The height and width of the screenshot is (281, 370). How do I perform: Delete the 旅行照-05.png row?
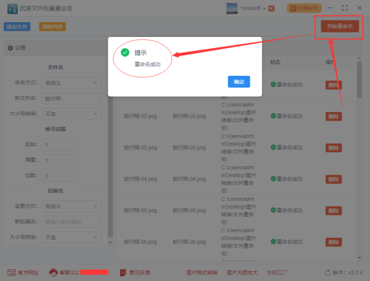click(334, 211)
